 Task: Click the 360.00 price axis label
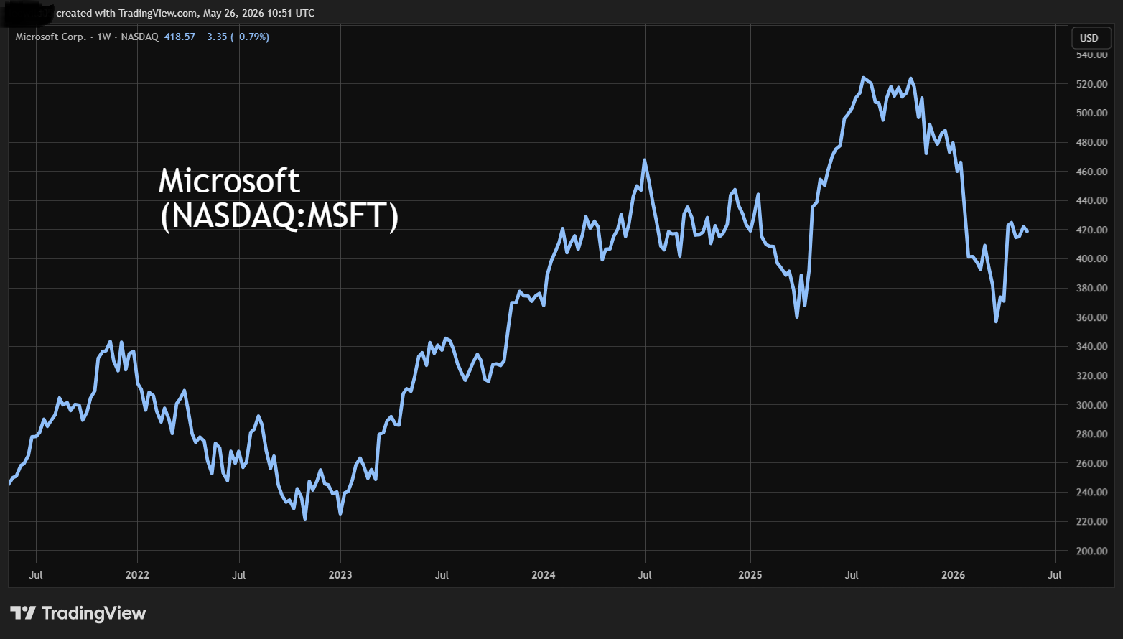[1091, 317]
